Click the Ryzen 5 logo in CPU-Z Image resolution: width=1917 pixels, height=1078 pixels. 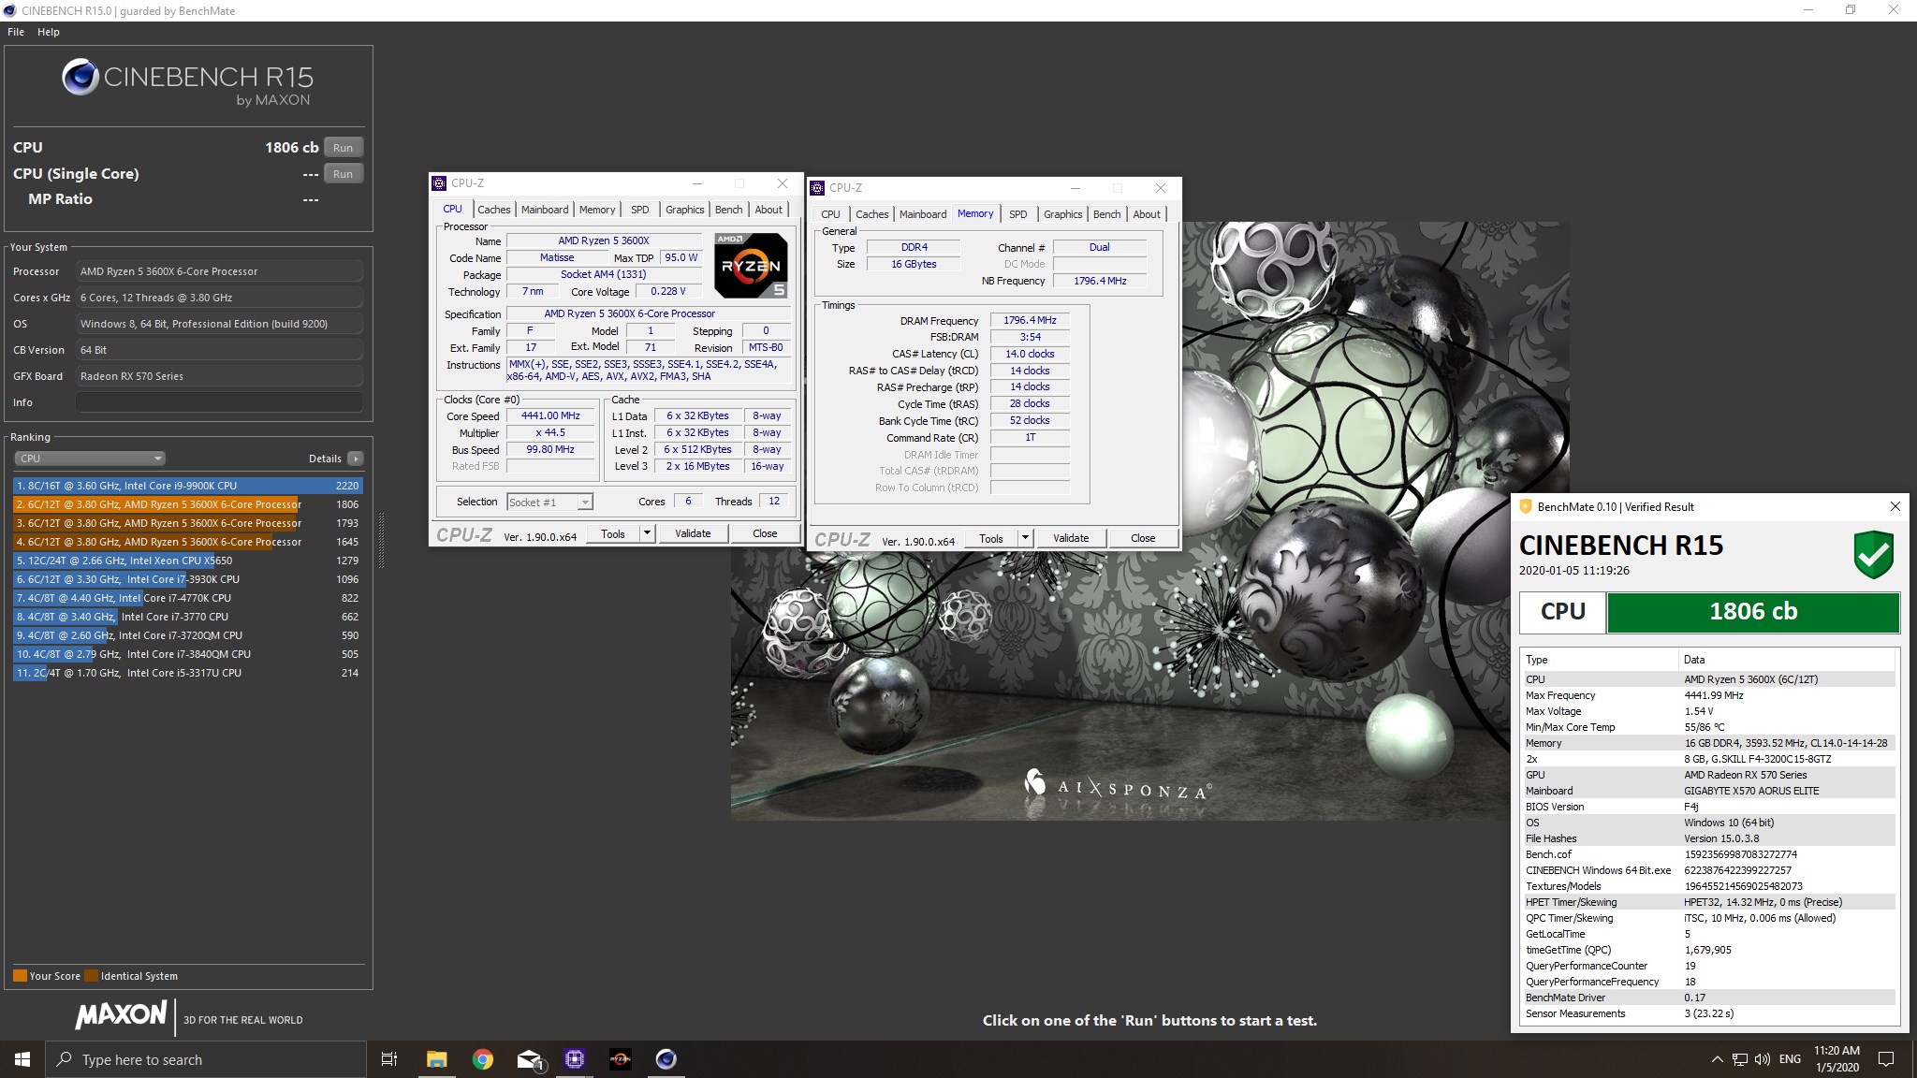pyautogui.click(x=751, y=266)
